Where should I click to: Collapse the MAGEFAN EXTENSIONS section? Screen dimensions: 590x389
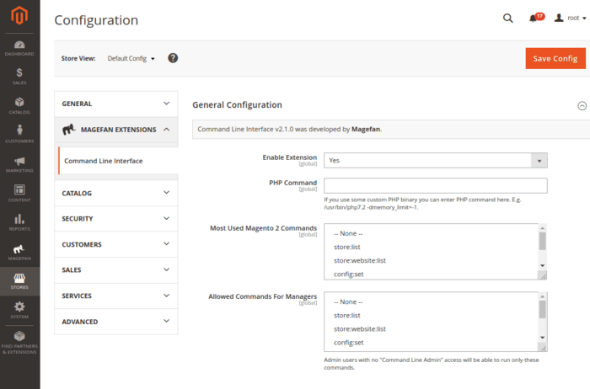(116, 130)
